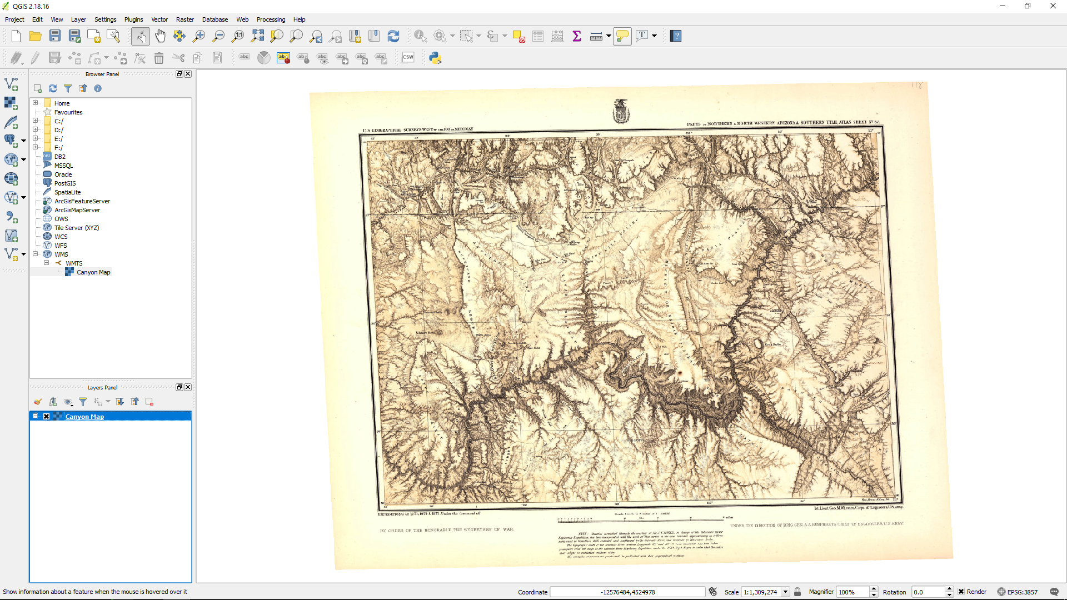Image resolution: width=1067 pixels, height=600 pixels.
Task: Toggle the scale lock icon
Action: point(797,592)
